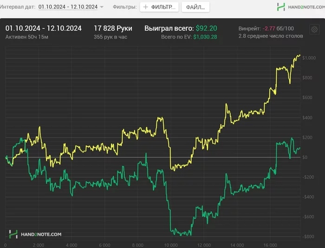Click the -$800 y-axis label
This screenshot has height=248, width=325.
coord(307,236)
